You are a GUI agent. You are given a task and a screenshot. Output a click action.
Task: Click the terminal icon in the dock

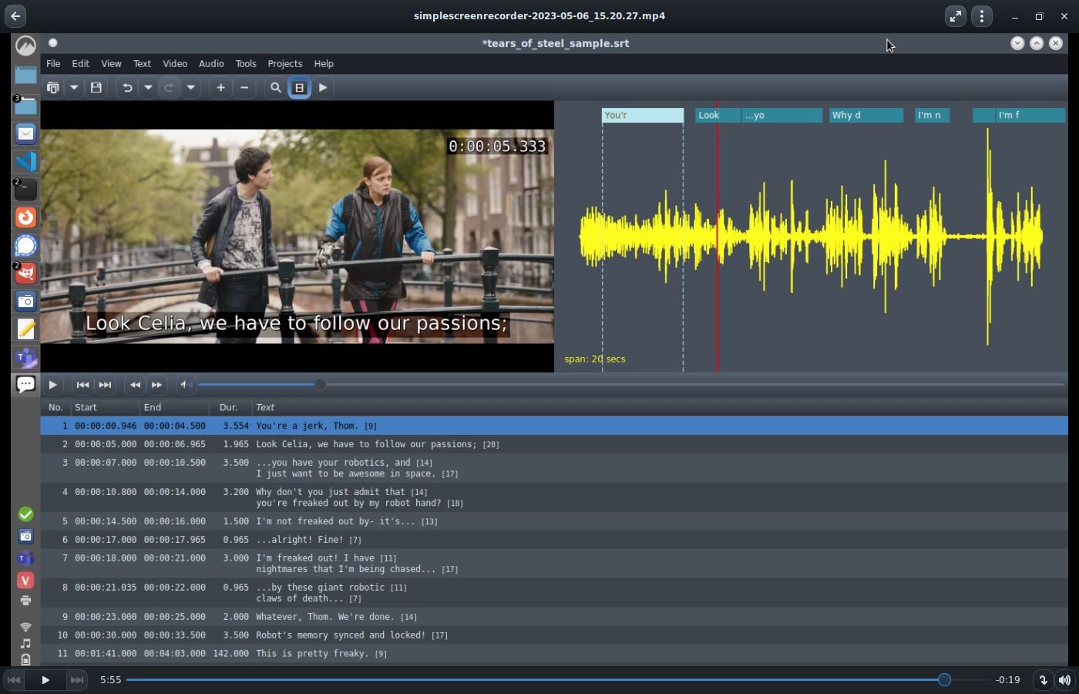click(25, 190)
